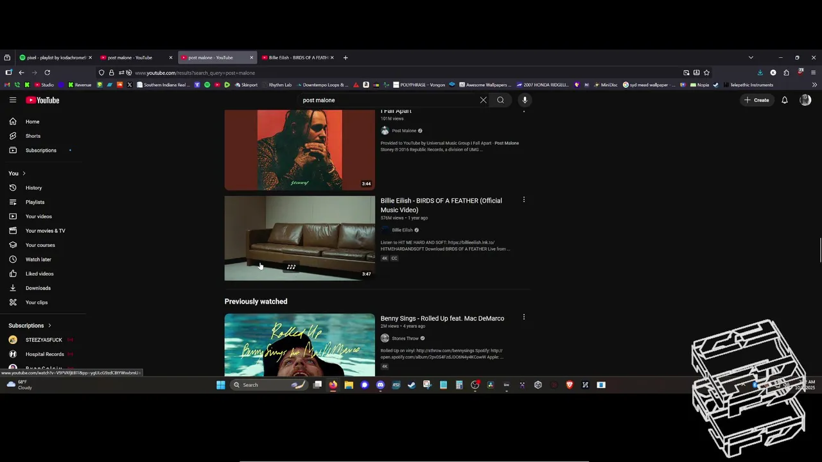Screen dimensions: 822x462
Task: Clear the post malone search text
Action: click(484, 100)
